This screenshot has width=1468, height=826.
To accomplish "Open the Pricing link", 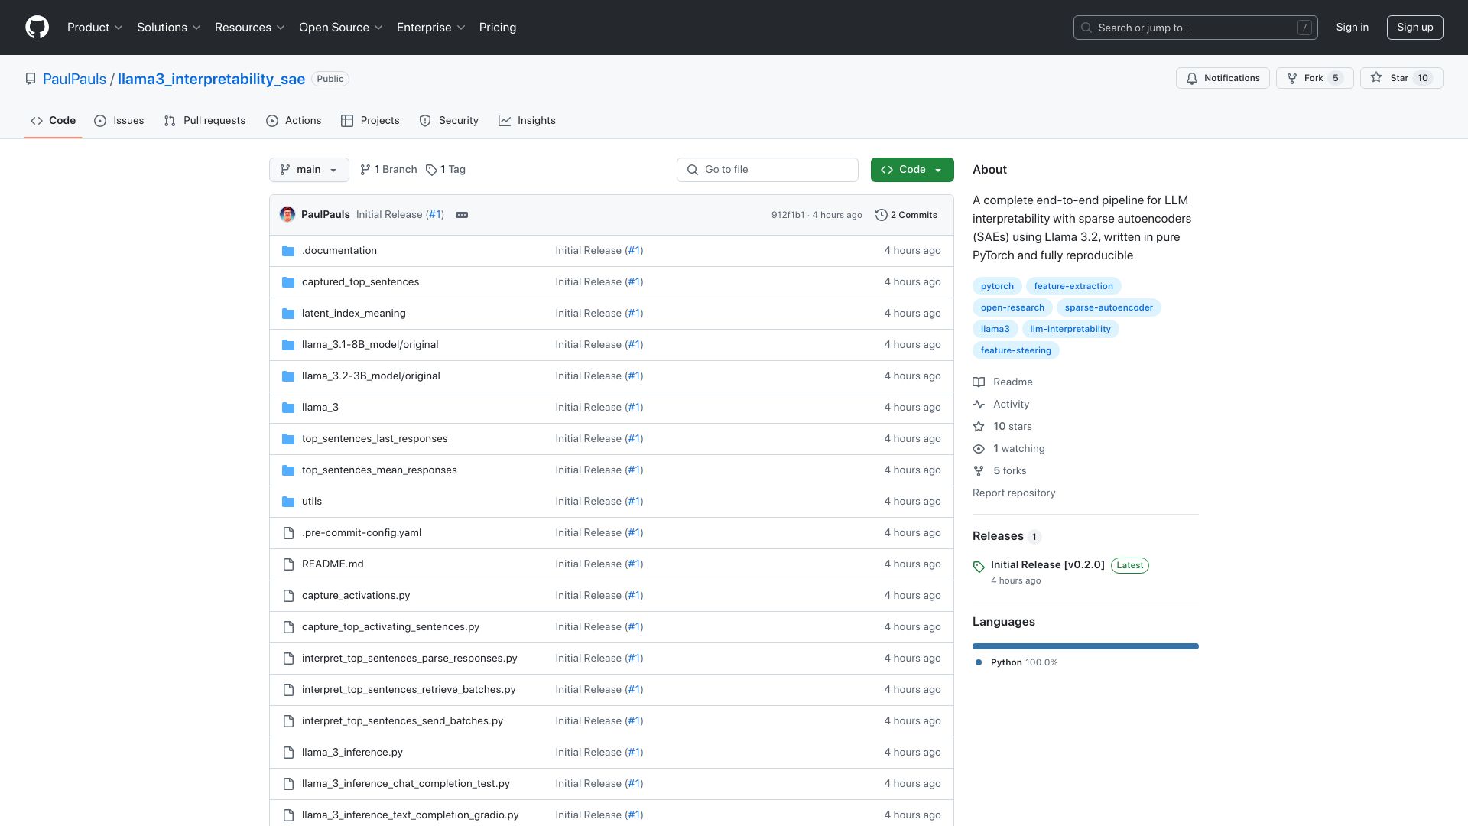I will coord(498,28).
